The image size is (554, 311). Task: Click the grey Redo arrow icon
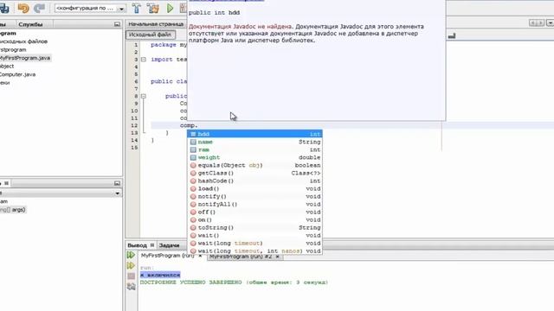[39, 8]
